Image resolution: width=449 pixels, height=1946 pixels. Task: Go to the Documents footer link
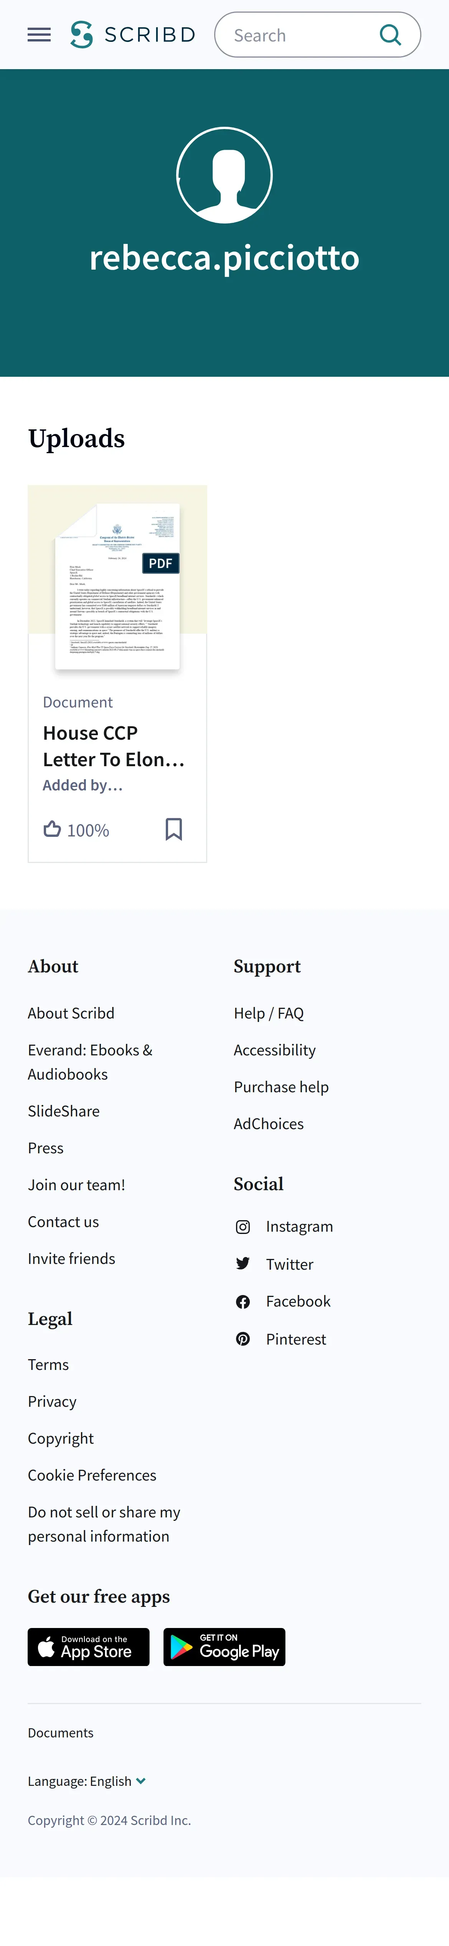[60, 1732]
